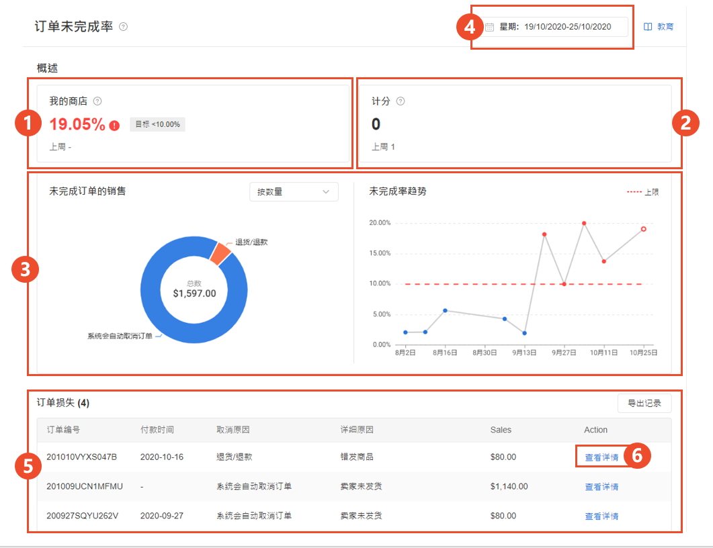Click the 目标 <10.00% tag
This screenshot has height=548, width=713.
pos(157,124)
